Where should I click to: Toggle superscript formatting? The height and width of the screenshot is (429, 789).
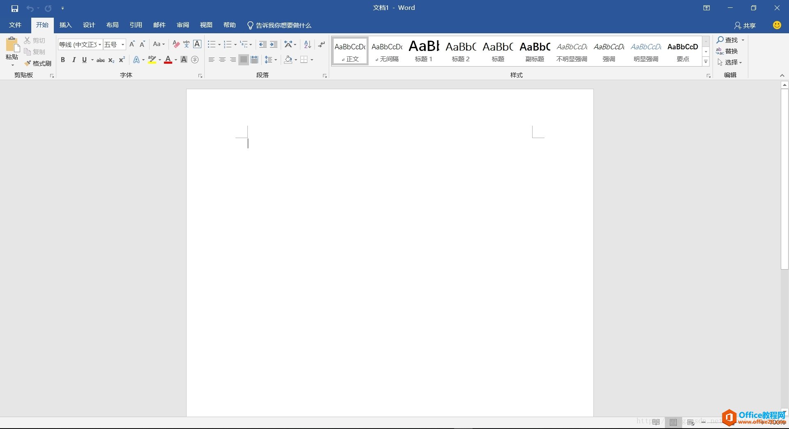click(122, 60)
